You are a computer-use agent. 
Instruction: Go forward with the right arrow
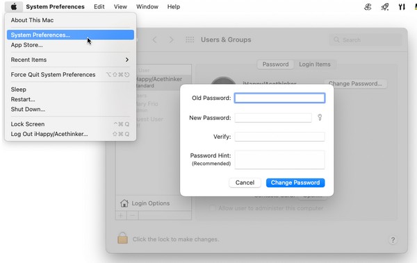[x=171, y=40]
